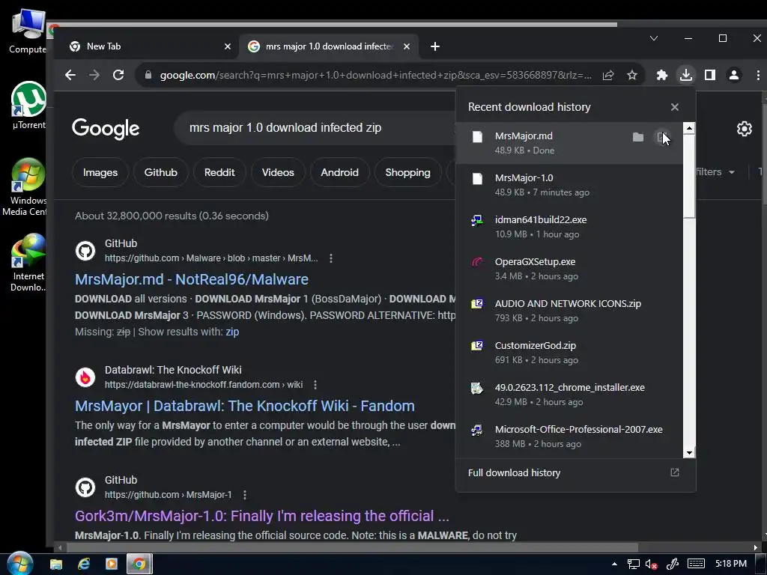Go to the Google logo homepage
The height and width of the screenshot is (575, 767).
106,129
